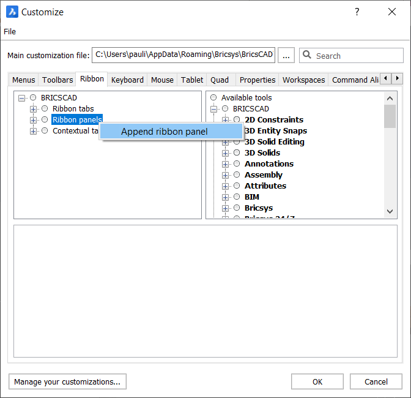Collapse the left BRICSCAD tree root
The height and width of the screenshot is (398, 411).
point(22,99)
